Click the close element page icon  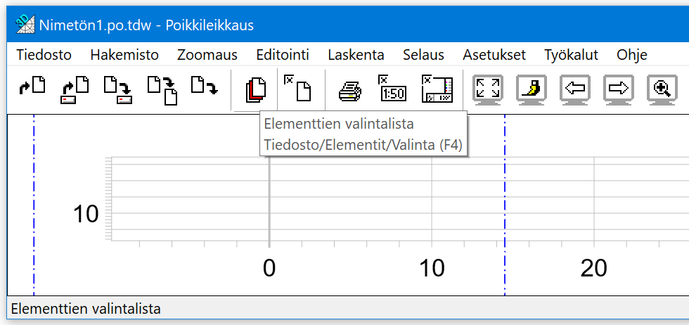298,89
